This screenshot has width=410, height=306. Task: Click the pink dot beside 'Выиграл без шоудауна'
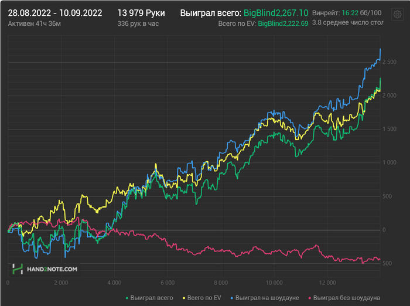pos(310,298)
